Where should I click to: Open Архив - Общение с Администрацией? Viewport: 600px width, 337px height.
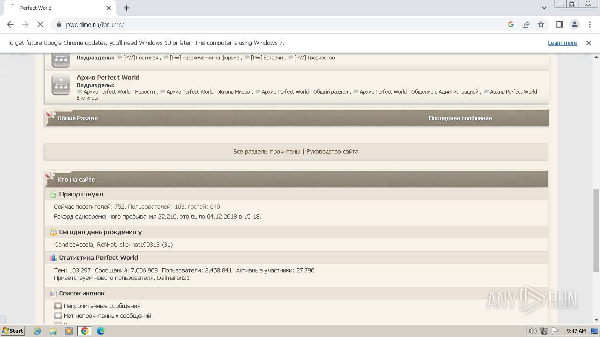pyautogui.click(x=419, y=92)
